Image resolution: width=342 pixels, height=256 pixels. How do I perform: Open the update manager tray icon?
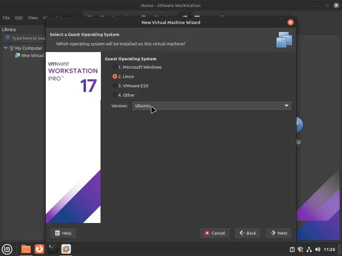coord(292,250)
